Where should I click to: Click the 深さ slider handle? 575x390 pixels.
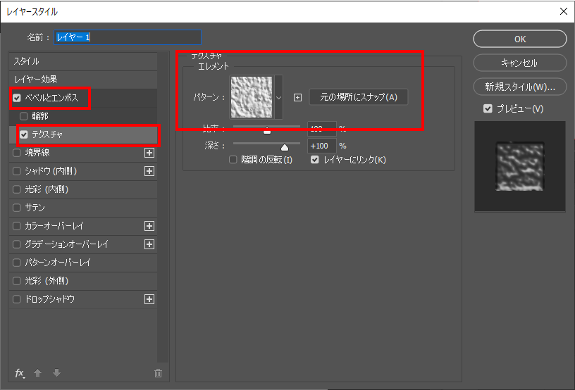pos(285,147)
